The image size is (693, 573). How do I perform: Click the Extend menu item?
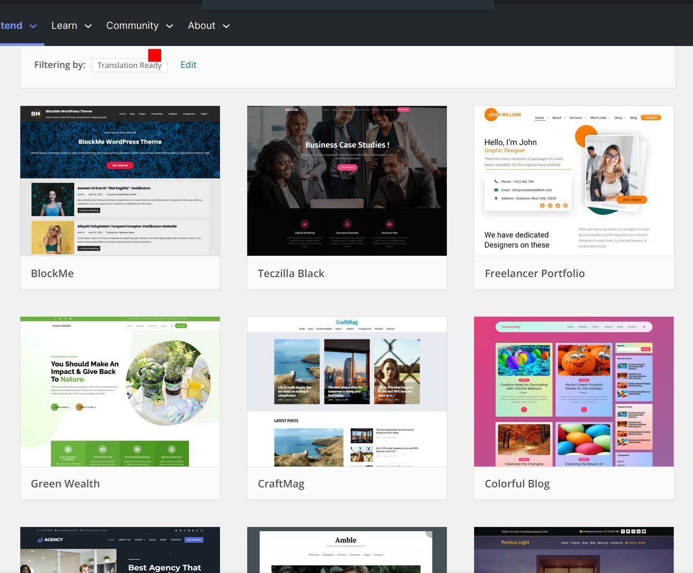[11, 26]
